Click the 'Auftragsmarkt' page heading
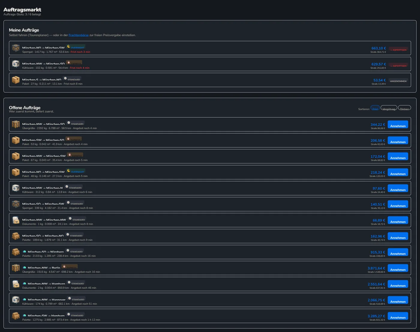This screenshot has height=332, width=420. [22, 10]
